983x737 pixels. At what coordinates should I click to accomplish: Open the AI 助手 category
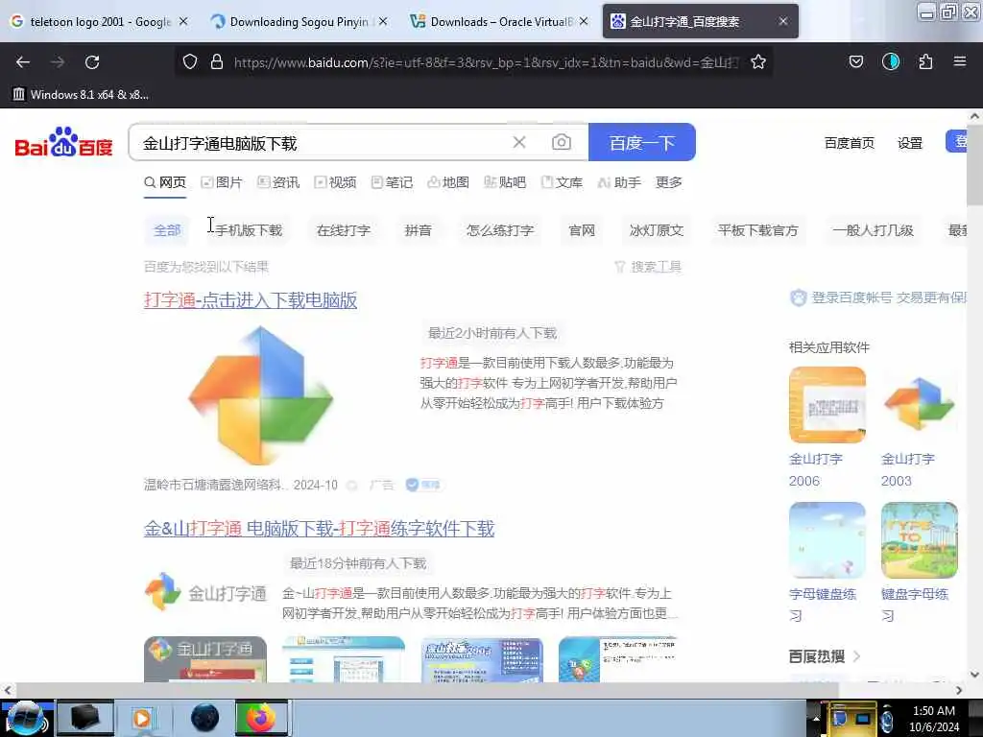click(x=619, y=182)
